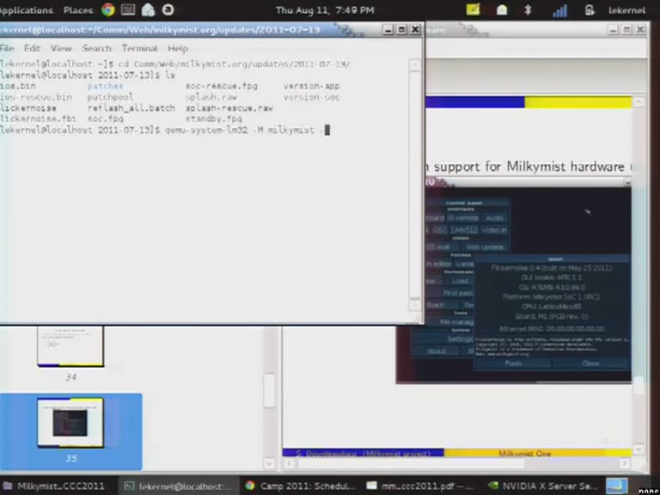Viewport: 660px width, 495px height.
Task: Switch to NVIDIA X Server Settings taskbar entry
Action: pyautogui.click(x=542, y=486)
